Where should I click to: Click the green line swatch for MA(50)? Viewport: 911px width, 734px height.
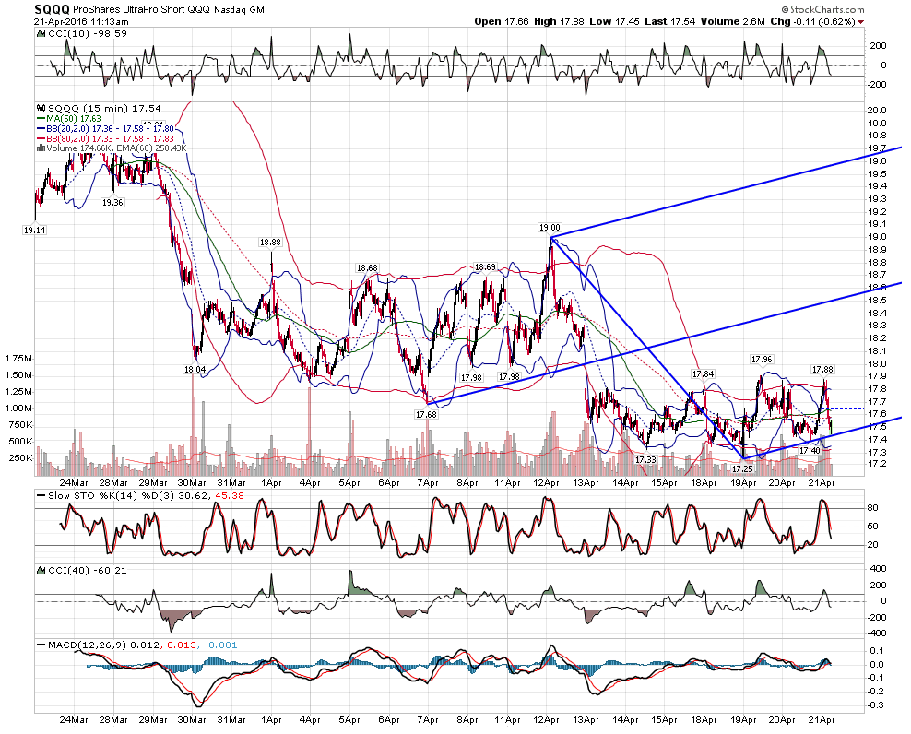click(41, 119)
